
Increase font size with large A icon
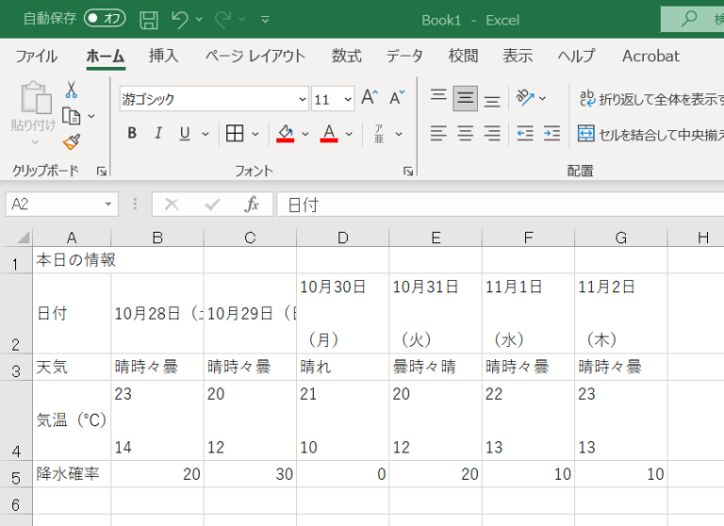(x=370, y=98)
